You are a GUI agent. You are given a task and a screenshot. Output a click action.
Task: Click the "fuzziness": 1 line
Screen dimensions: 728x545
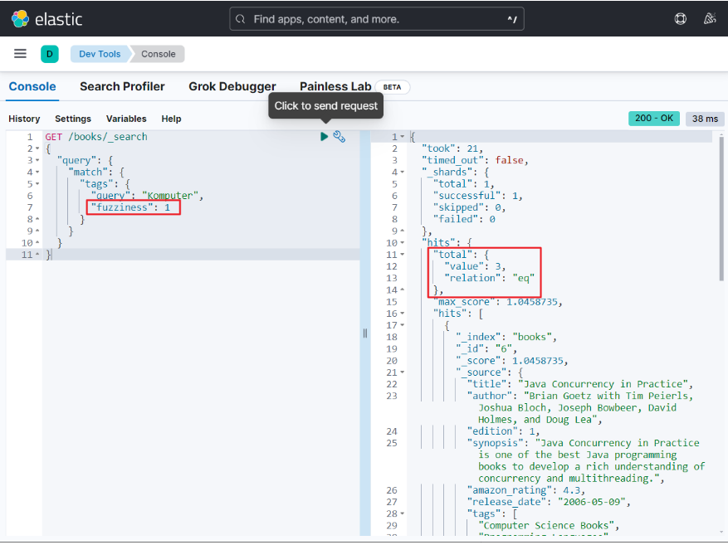[130, 207]
